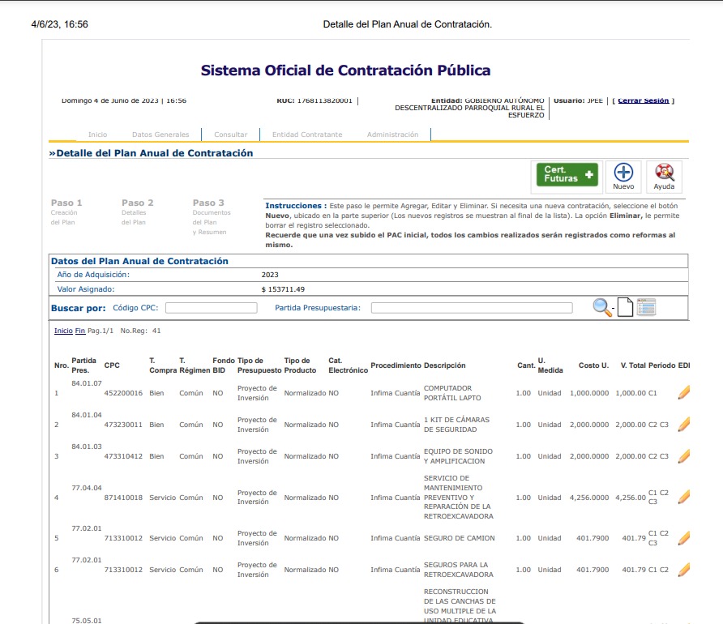This screenshot has width=723, height=624.
Task: Open the Inicio menu item
Action: pyautogui.click(x=97, y=135)
